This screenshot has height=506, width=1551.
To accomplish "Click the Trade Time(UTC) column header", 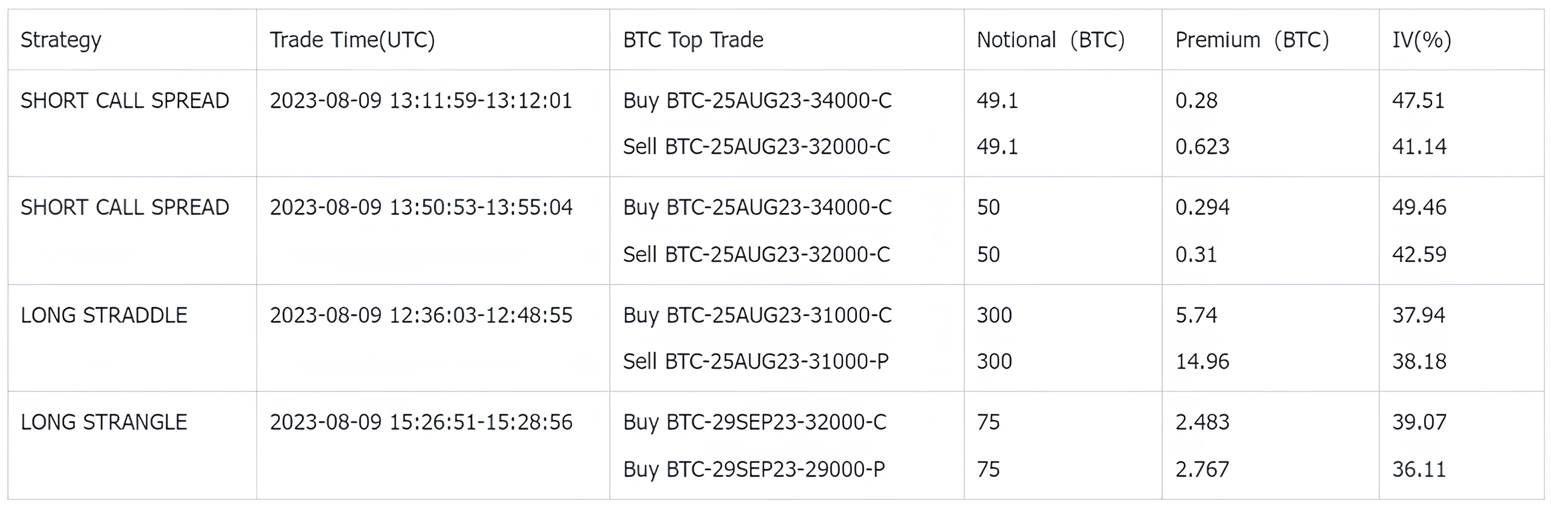I will click(353, 40).
